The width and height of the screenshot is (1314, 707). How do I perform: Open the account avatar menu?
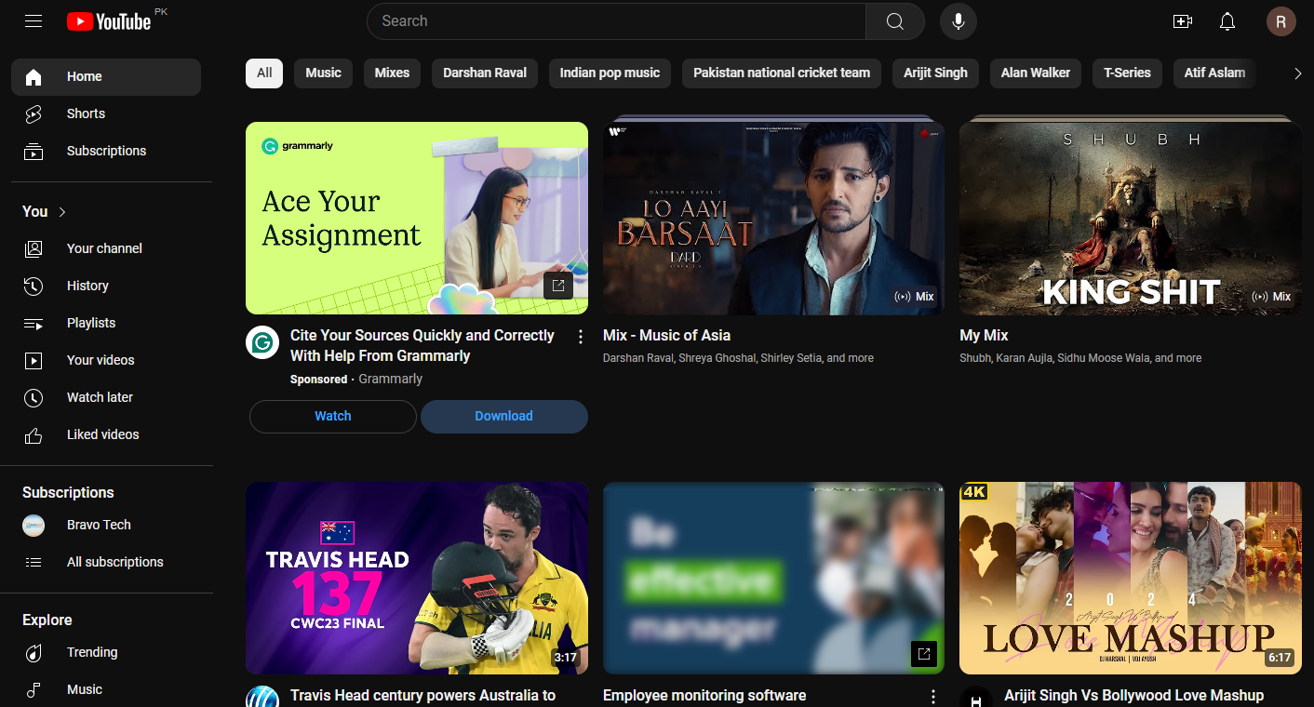(1281, 21)
